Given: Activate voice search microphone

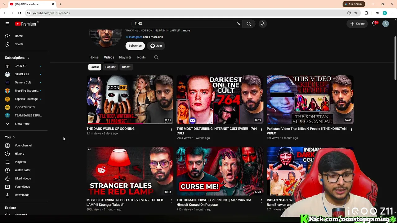Looking at the screenshot, I should [x=263, y=24].
